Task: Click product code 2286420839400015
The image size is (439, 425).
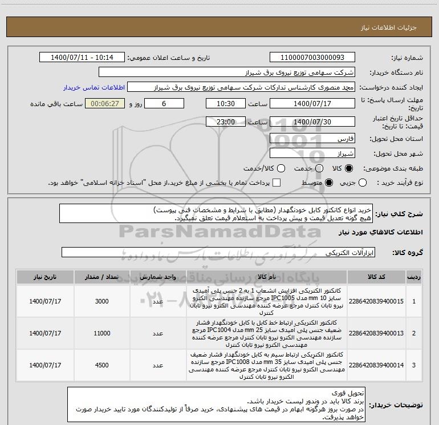Action: click(376, 301)
